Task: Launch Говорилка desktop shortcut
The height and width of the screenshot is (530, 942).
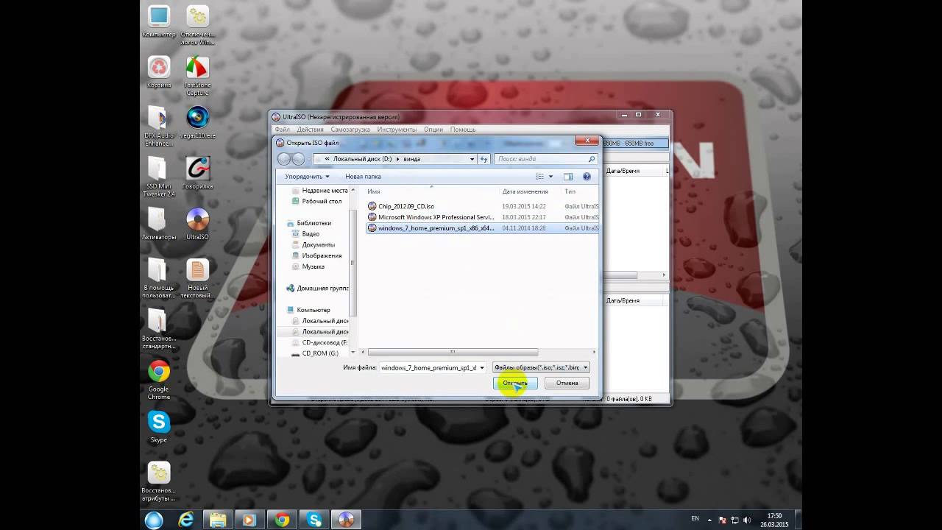Action: (x=197, y=173)
